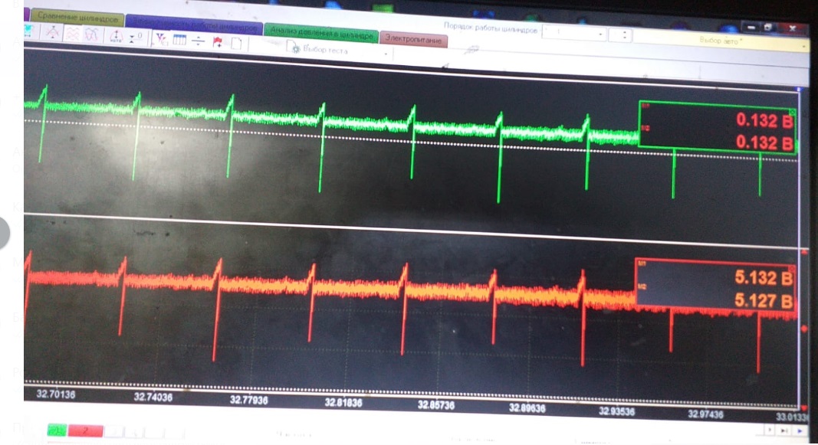Click the red flag marker icon

click(218, 41)
